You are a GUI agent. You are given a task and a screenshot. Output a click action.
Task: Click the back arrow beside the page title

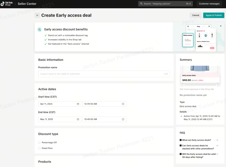[37, 15]
